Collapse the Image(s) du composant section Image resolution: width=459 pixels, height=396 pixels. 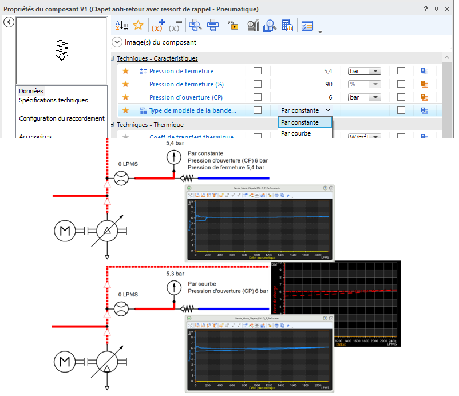pos(117,42)
